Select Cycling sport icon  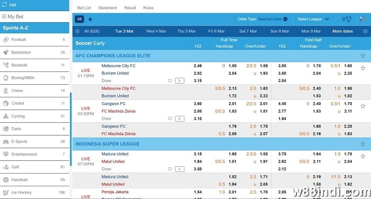(x=6, y=116)
